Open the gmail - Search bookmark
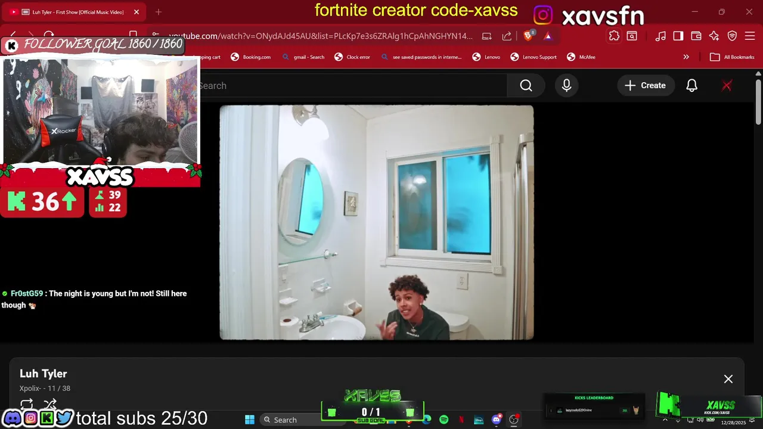Screen dimensions: 763x429 pos(303,57)
